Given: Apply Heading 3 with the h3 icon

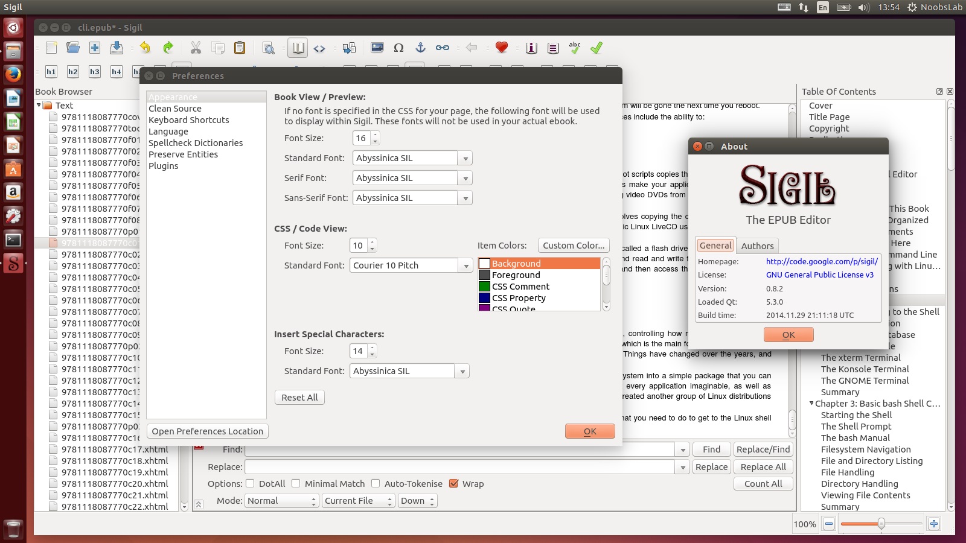Looking at the screenshot, I should tap(95, 71).
